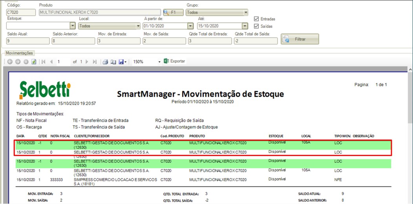Click the 'OS - Recarga' legend text
Screen dimensions: 413x204
click(x=29, y=127)
